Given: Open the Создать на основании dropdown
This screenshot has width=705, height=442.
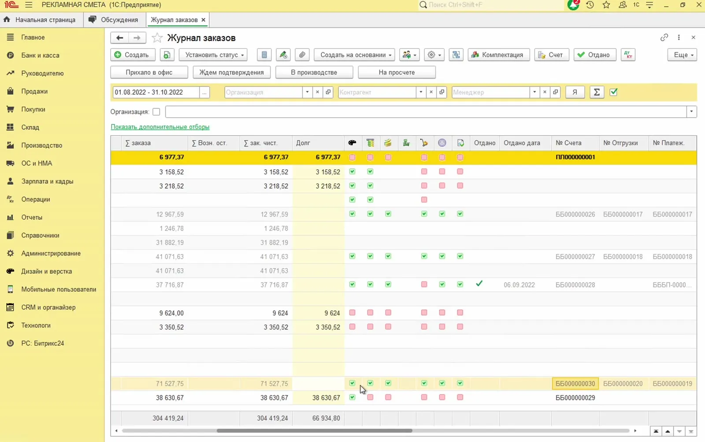Looking at the screenshot, I should coord(354,55).
